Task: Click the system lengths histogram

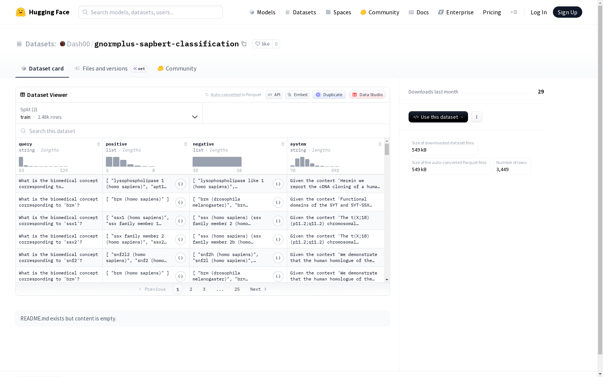Action: [x=315, y=162]
